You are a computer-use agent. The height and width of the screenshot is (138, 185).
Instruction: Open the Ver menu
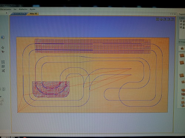pos(15,9)
